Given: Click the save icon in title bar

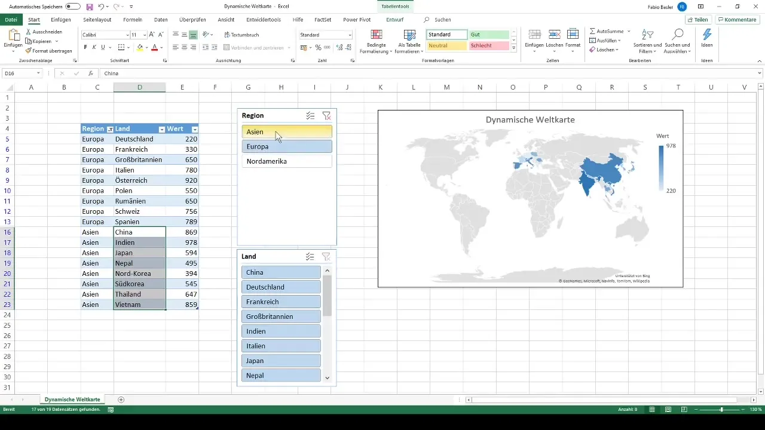Looking at the screenshot, I should click(x=90, y=7).
